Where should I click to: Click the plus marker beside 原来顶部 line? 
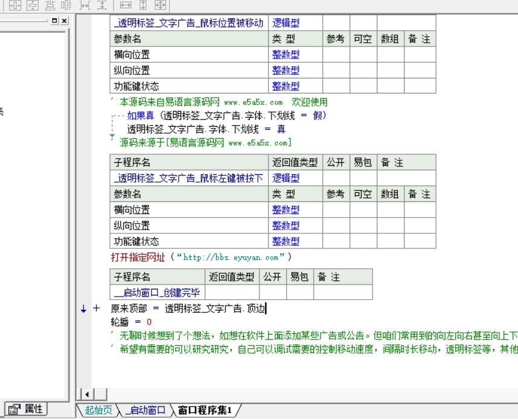click(96, 308)
